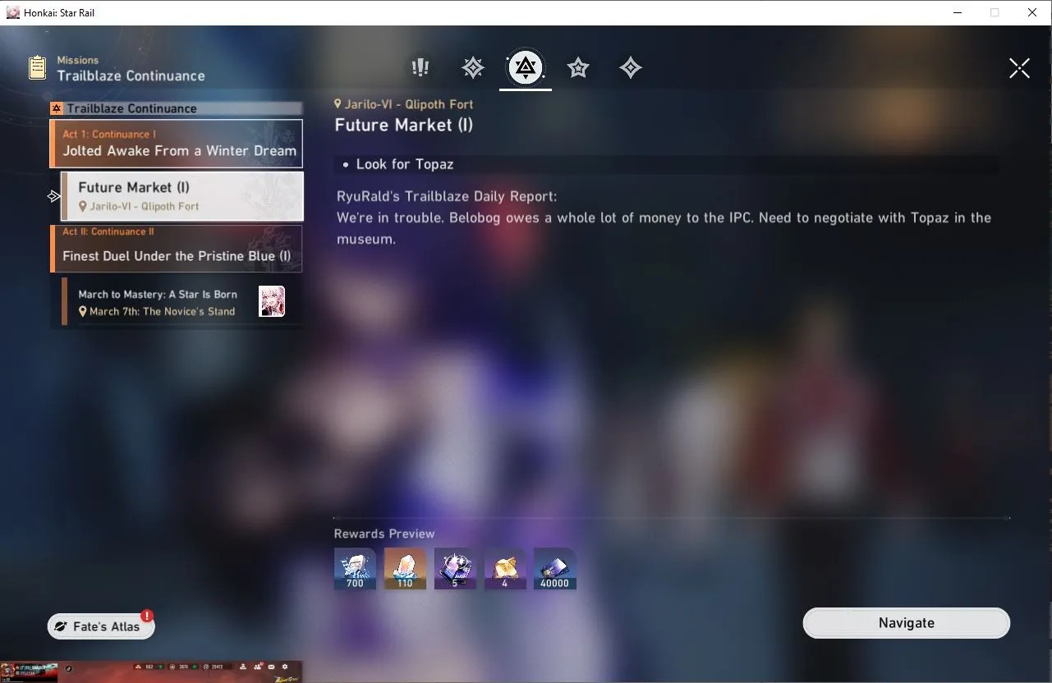The image size is (1052, 683).
Task: Click the mail envelope icon in bottom strip
Action: pos(271,666)
